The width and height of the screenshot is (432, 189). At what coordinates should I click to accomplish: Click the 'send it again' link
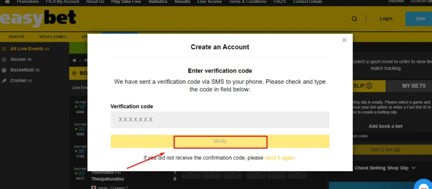tap(280, 158)
